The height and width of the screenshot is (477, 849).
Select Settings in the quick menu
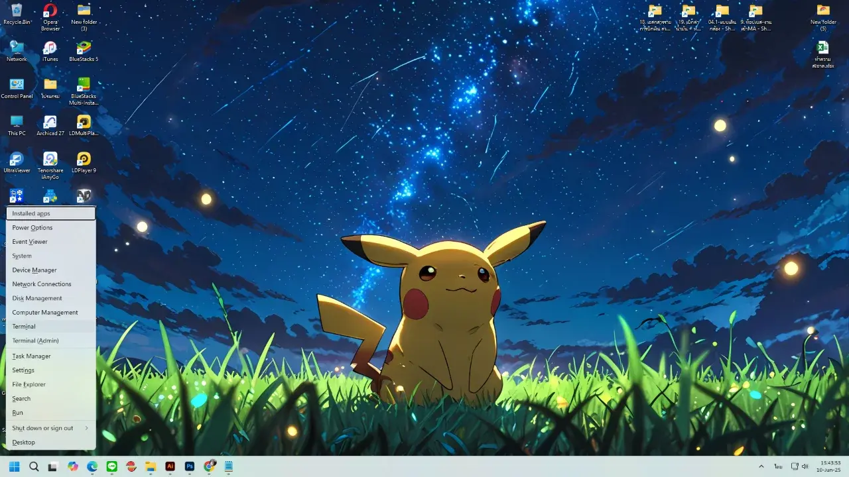click(x=51, y=370)
